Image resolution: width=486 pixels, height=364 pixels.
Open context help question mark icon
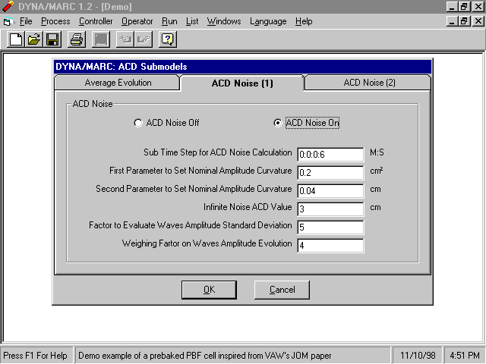(168, 39)
